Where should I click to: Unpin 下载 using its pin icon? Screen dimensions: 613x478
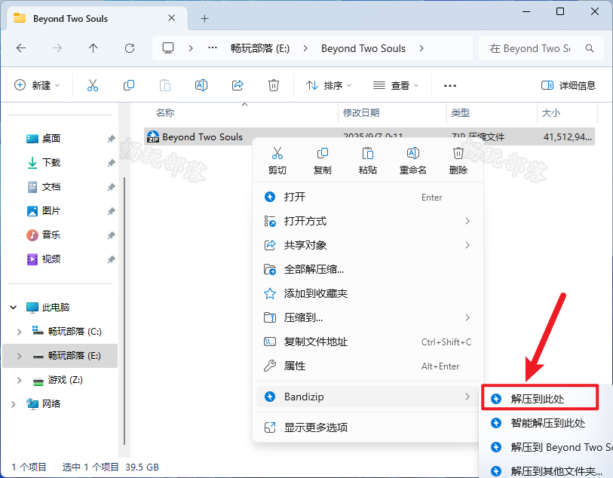[x=111, y=163]
